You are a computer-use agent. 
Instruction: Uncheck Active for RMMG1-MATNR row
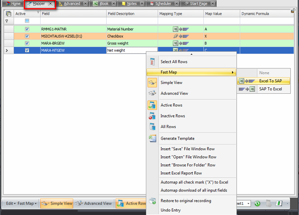[27, 29]
